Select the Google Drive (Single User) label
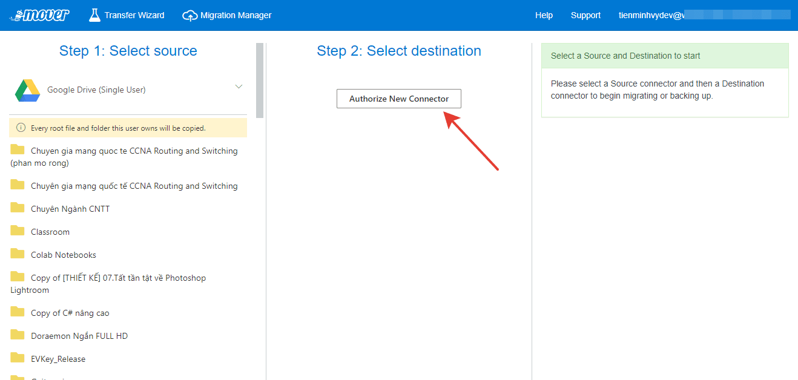This screenshot has width=798, height=380. click(x=96, y=90)
